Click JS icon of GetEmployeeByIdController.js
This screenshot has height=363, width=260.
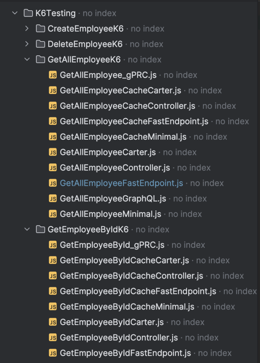pyautogui.click(x=53, y=337)
